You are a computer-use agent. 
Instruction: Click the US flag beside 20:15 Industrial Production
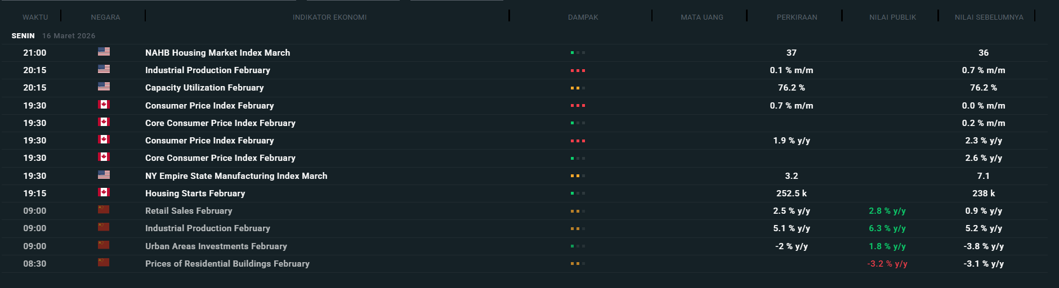click(104, 69)
